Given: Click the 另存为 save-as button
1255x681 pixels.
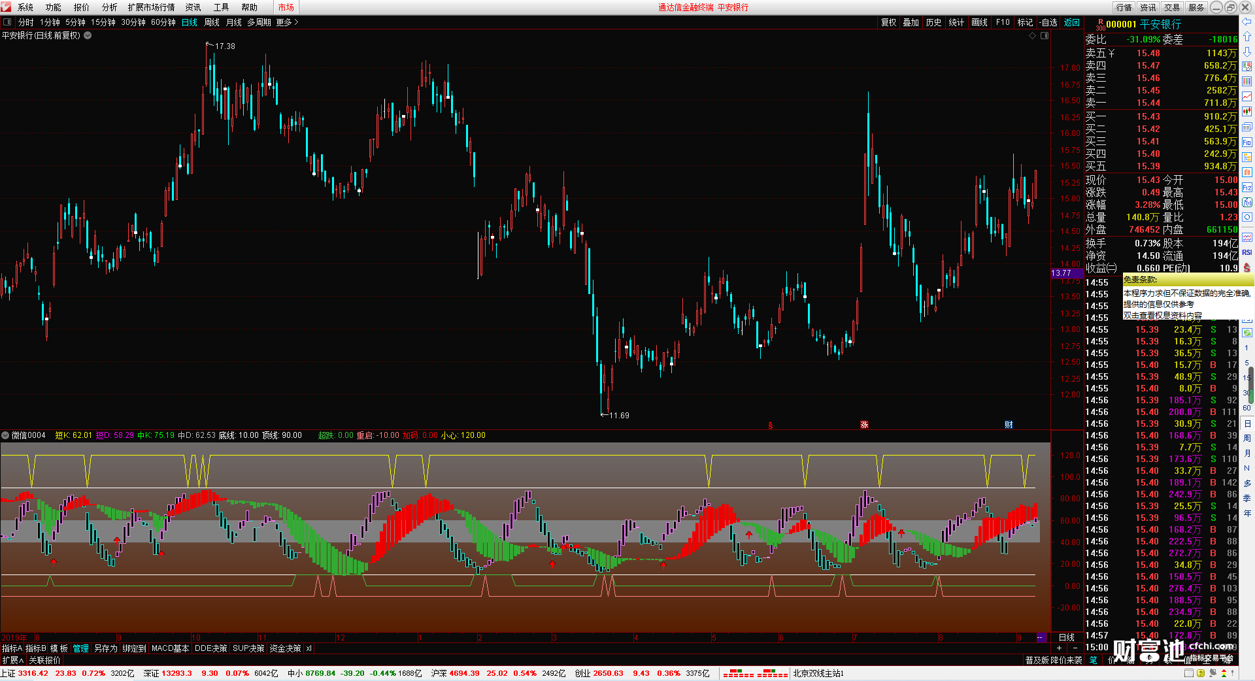Looking at the screenshot, I should 106,648.
